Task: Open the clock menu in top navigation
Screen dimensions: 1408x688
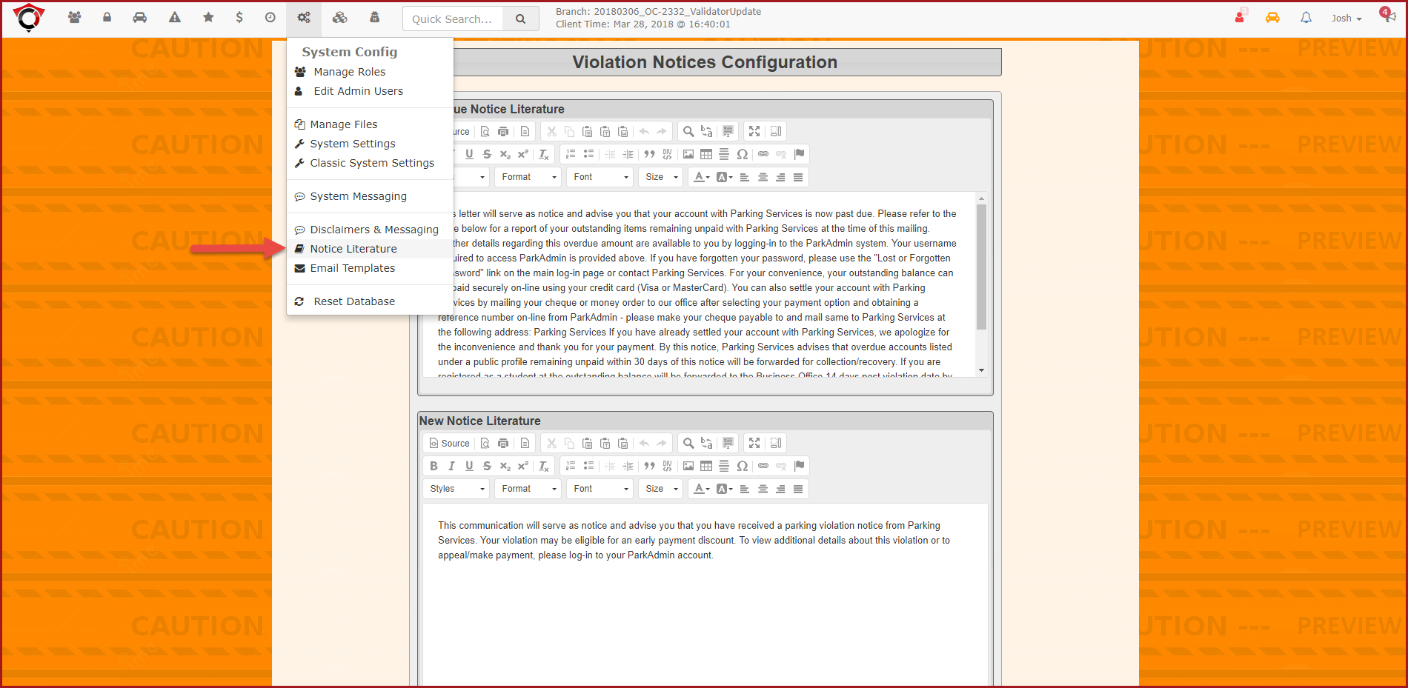Action: tap(270, 18)
